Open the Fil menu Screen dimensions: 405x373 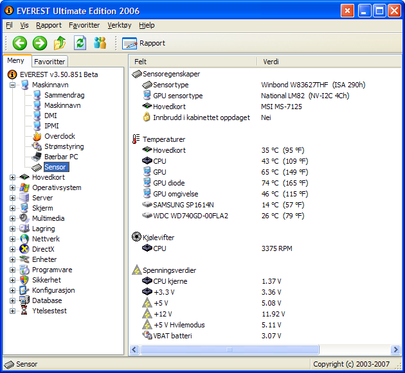tap(9, 25)
